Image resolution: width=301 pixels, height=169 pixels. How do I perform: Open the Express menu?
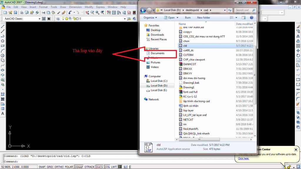[101, 7]
